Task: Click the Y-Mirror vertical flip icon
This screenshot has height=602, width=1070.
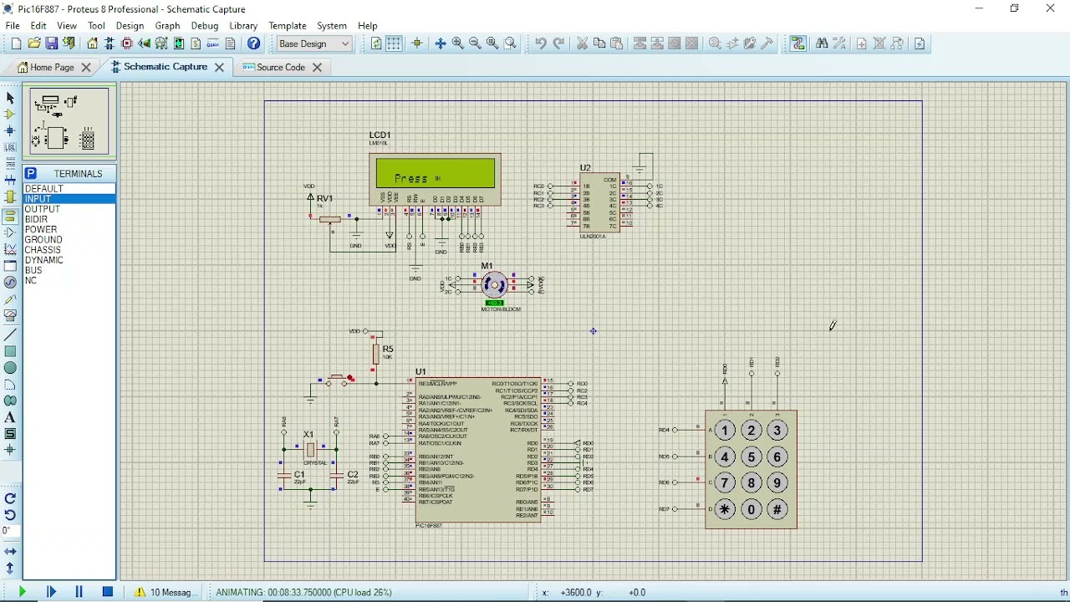Action: click(10, 569)
